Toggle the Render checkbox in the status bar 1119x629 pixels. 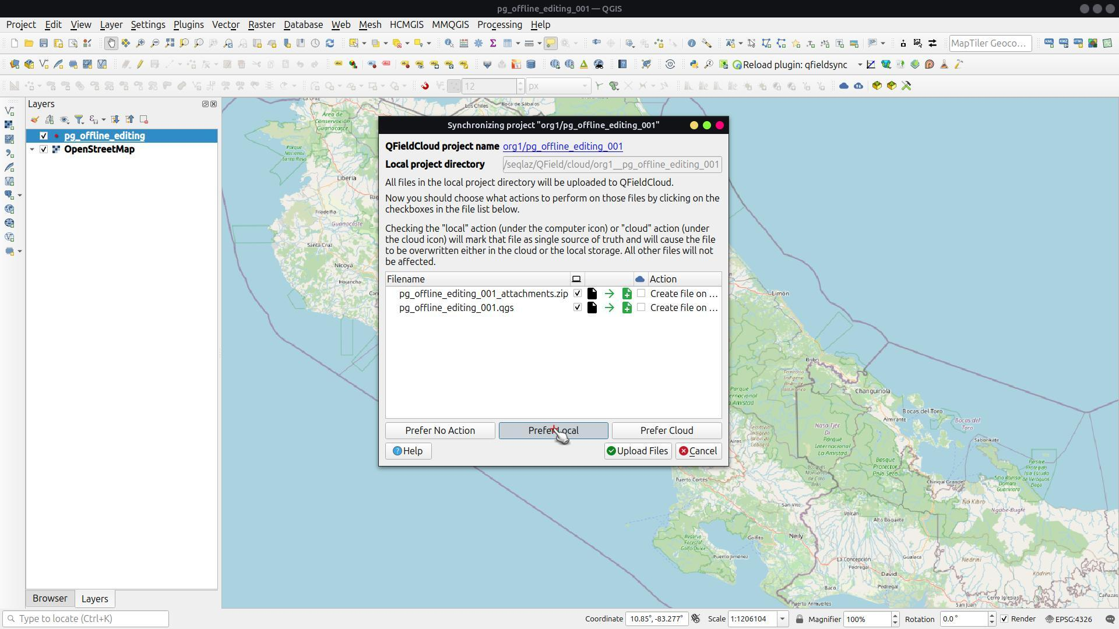click(x=1004, y=619)
